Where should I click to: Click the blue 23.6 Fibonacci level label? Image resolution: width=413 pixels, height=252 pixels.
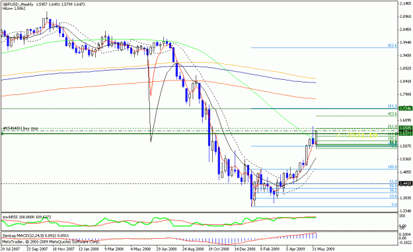393,196
